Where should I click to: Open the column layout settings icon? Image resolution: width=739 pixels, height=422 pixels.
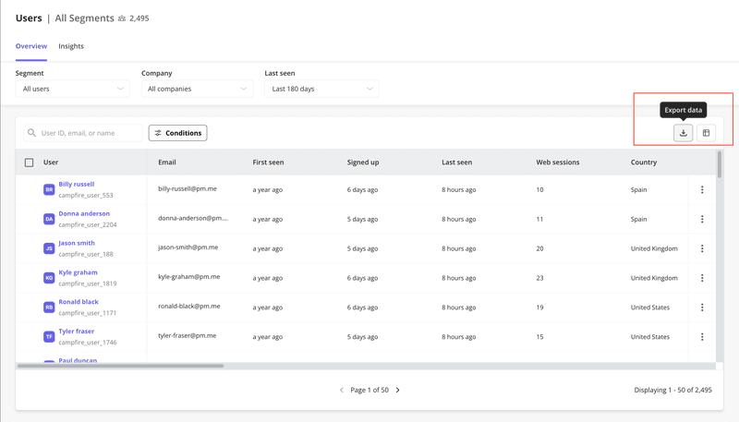[x=706, y=133]
